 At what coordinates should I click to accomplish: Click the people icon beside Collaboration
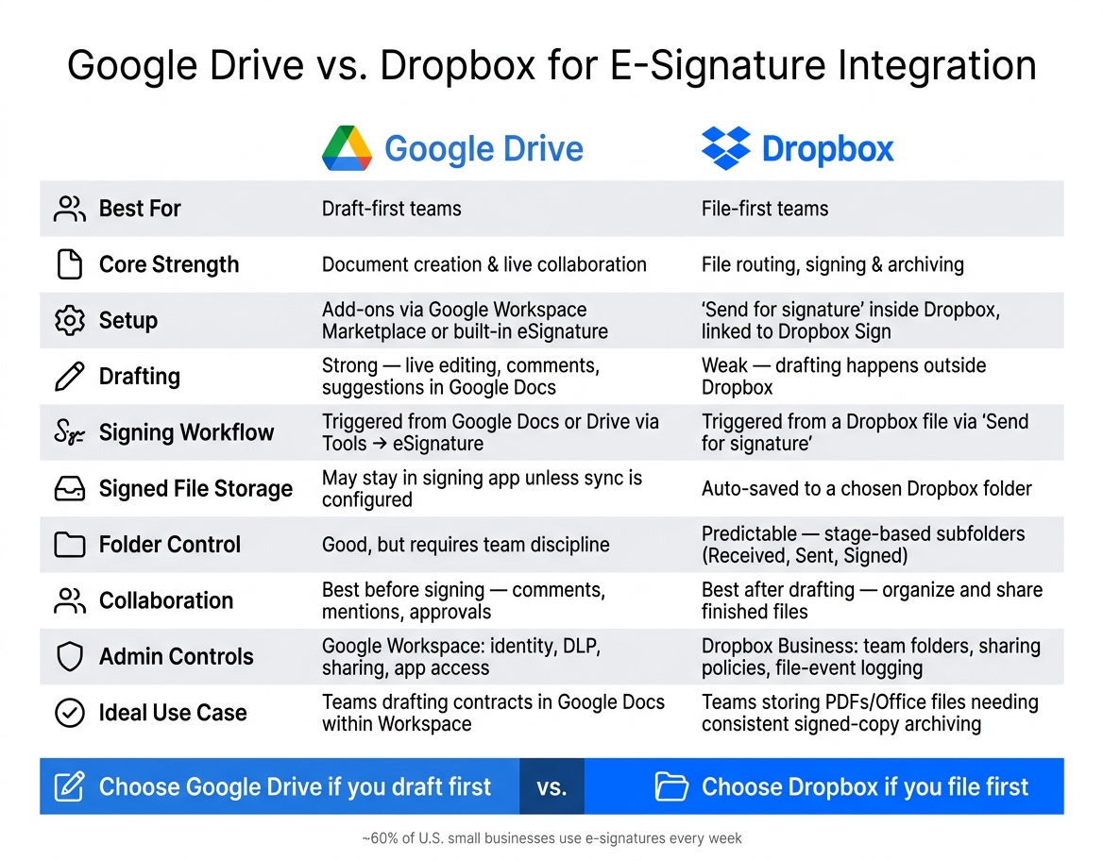coord(70,600)
